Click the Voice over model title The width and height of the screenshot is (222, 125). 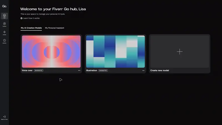point(27,71)
